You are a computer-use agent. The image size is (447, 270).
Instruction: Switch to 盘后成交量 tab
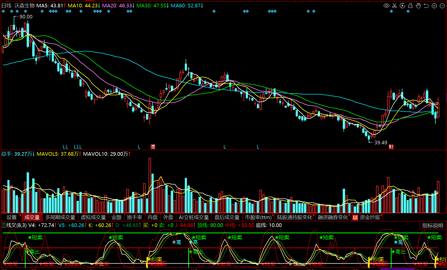tap(227, 217)
